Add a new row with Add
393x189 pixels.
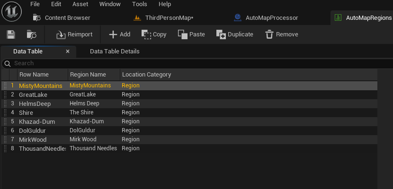click(x=119, y=34)
